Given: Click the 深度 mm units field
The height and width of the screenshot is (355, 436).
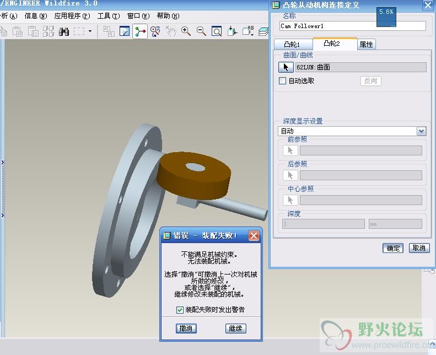Looking at the screenshot, I should pyautogui.click(x=395, y=224).
